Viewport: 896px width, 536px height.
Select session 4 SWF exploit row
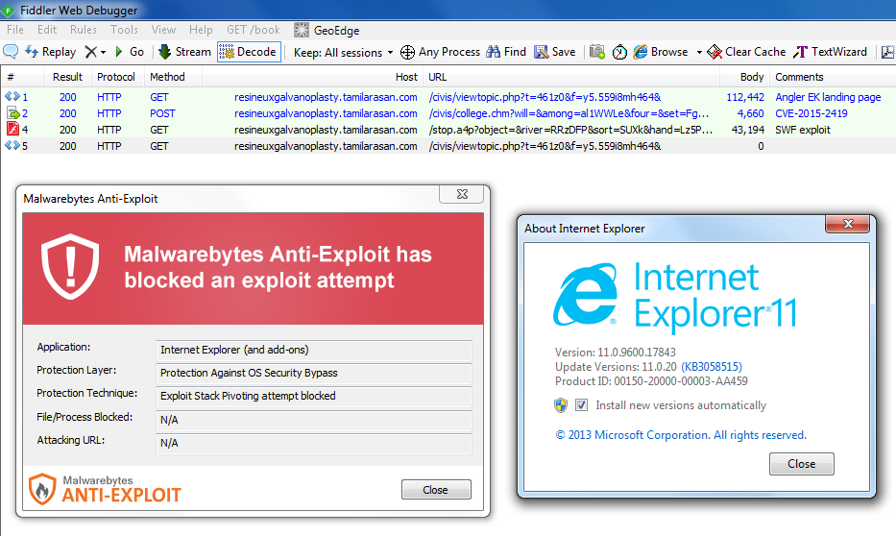[448, 130]
